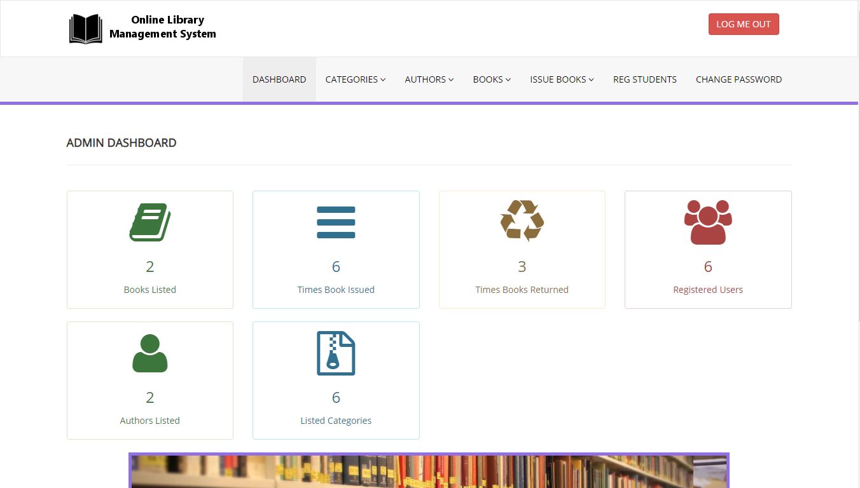Click the Listed Categories label
The width and height of the screenshot is (860, 488).
click(x=336, y=421)
